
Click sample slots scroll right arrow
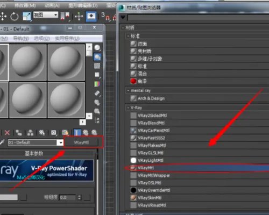[82, 122]
